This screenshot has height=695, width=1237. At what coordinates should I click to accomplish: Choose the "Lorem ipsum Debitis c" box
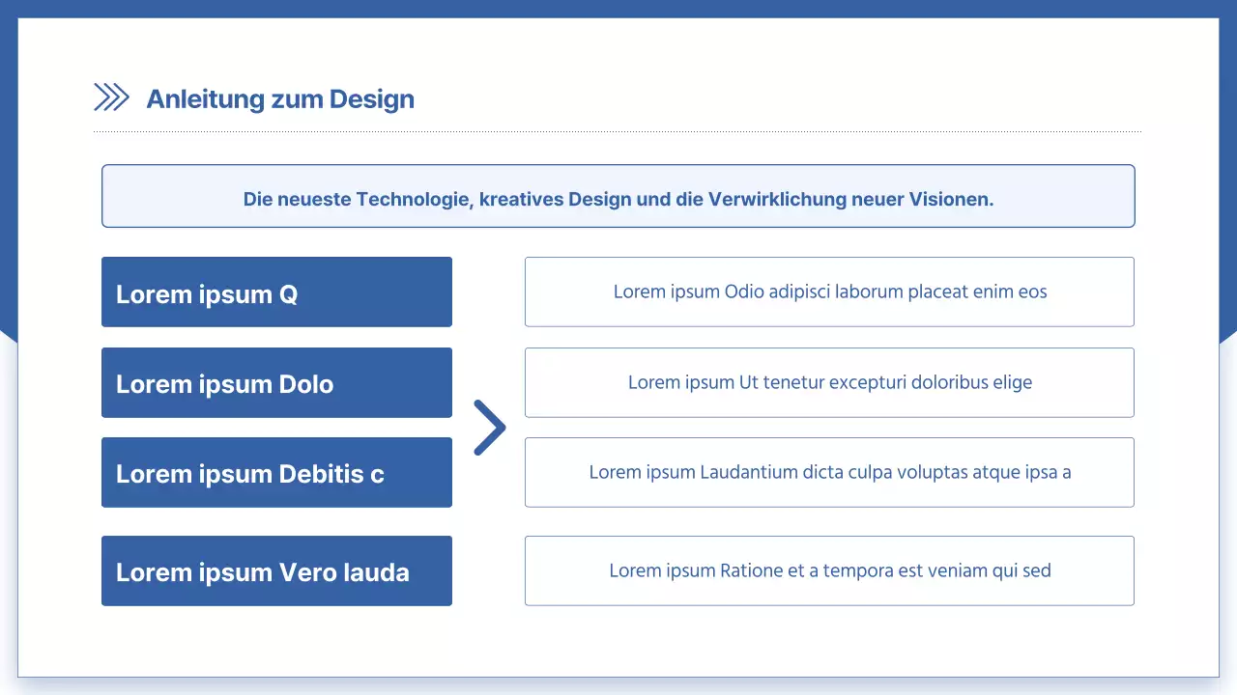[x=276, y=473]
